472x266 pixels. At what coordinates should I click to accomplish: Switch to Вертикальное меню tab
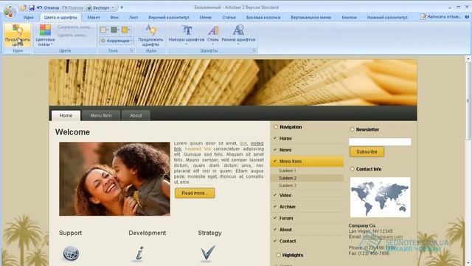[311, 18]
